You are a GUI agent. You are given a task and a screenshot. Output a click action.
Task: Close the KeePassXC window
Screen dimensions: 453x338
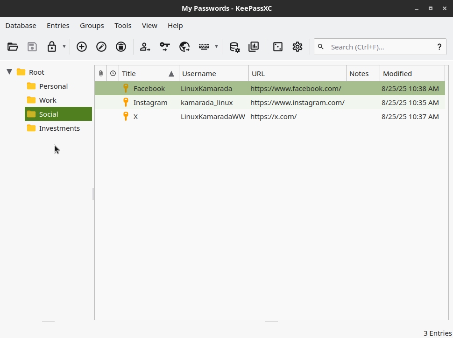click(445, 8)
